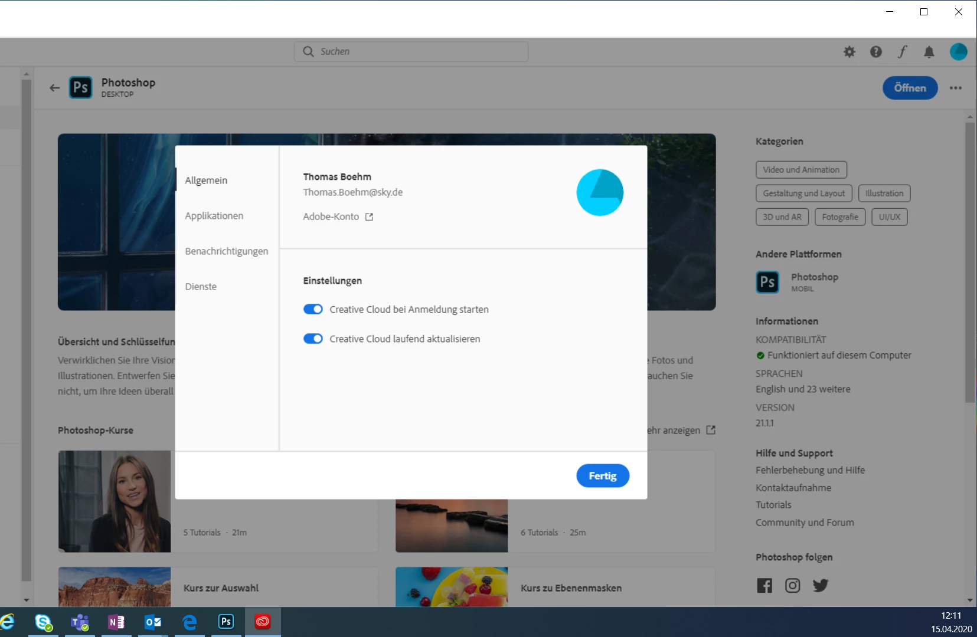The image size is (977, 637).
Task: Open the settings gear icon in header
Action: pyautogui.click(x=849, y=52)
